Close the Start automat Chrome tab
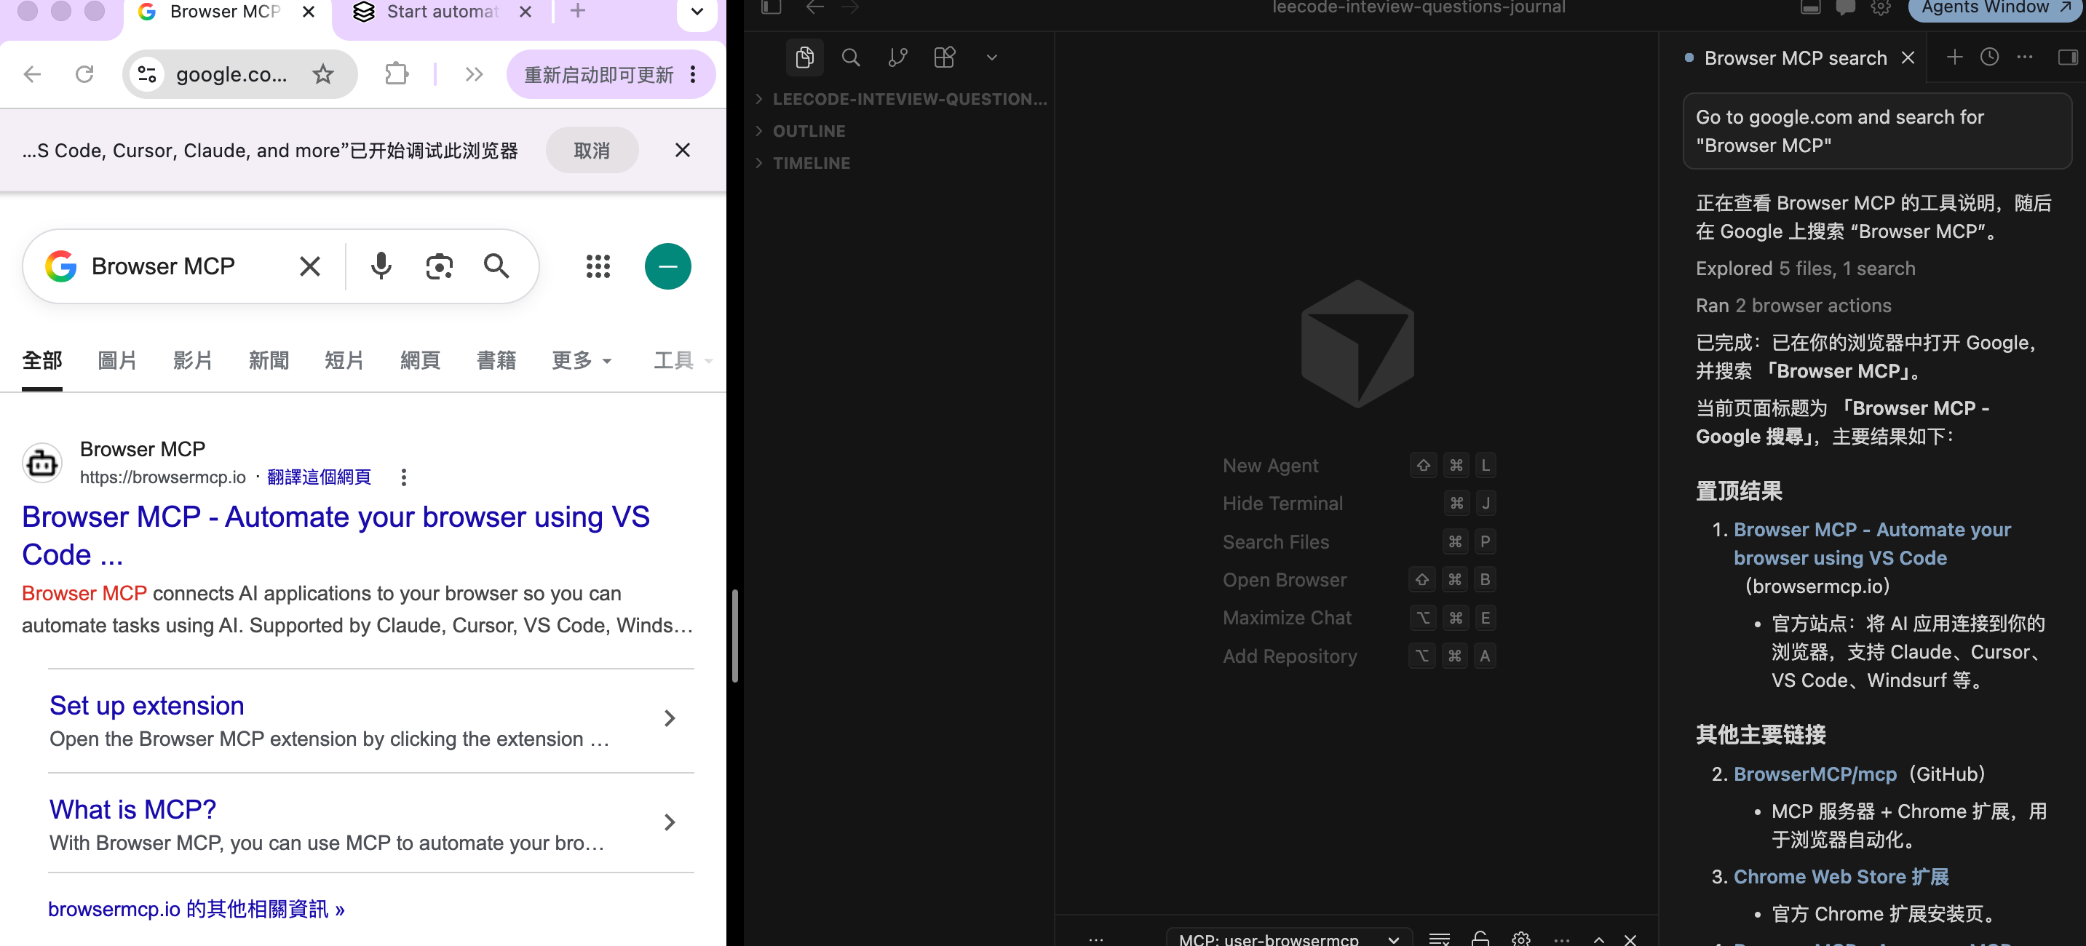Viewport: 2086px width, 946px height. tap(526, 12)
